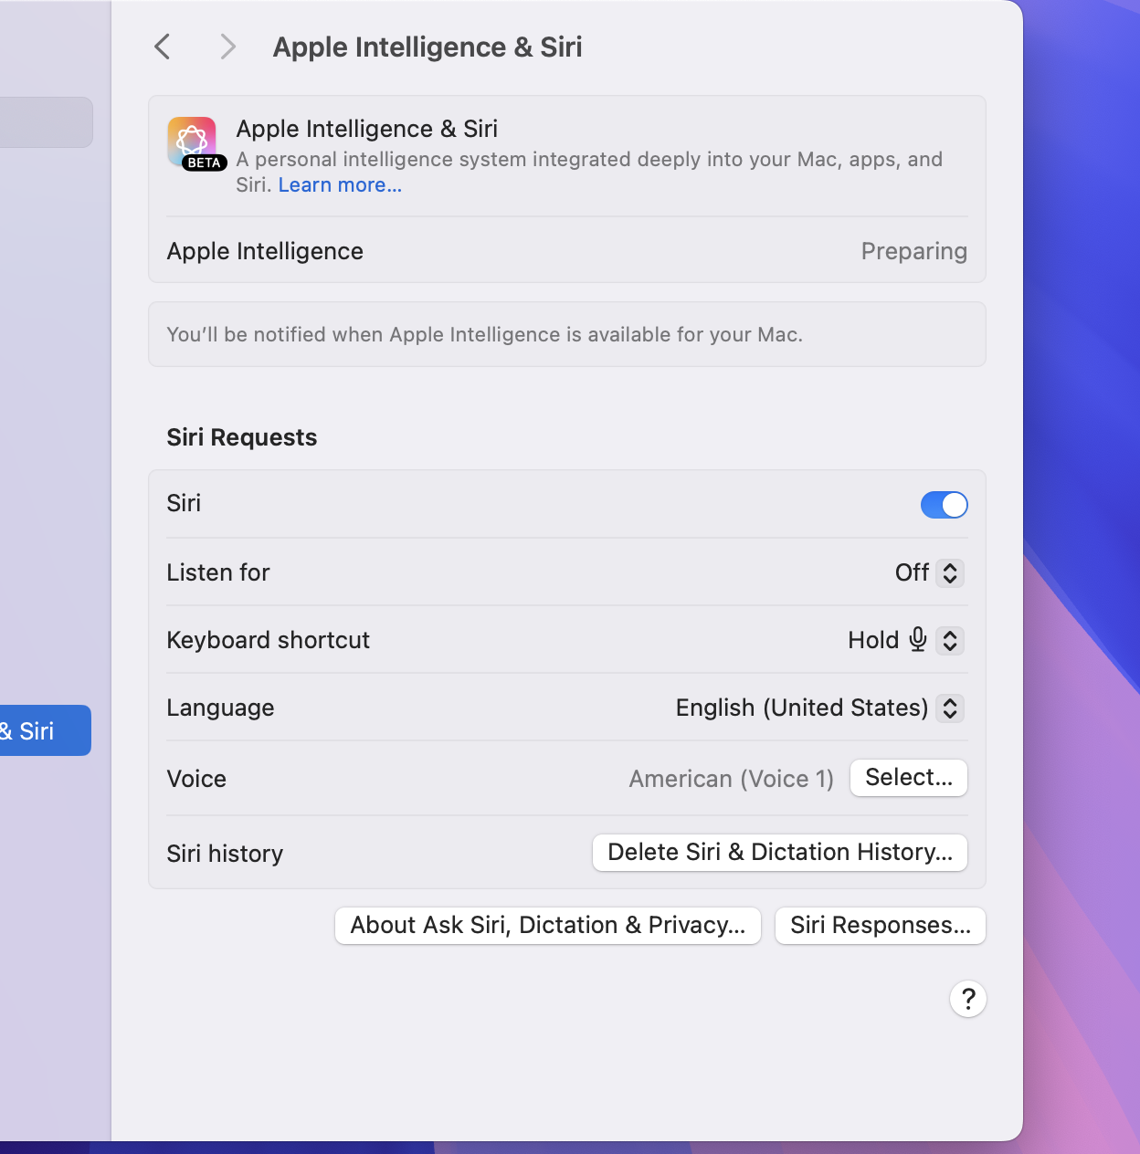Click the microphone icon in Keyboard shortcut

point(918,640)
